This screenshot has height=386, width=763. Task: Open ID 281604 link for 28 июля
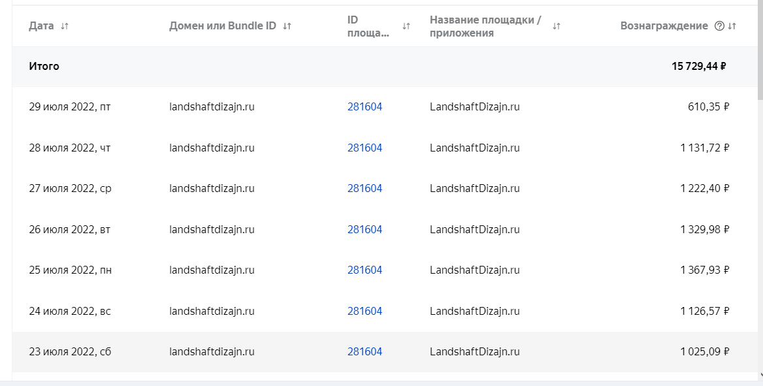365,148
